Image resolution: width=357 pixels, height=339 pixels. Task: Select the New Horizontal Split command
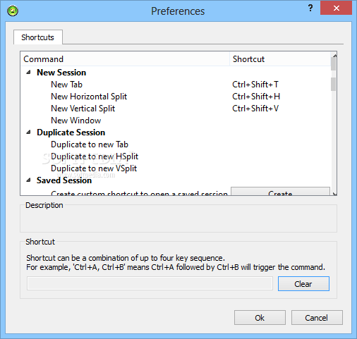pos(89,97)
